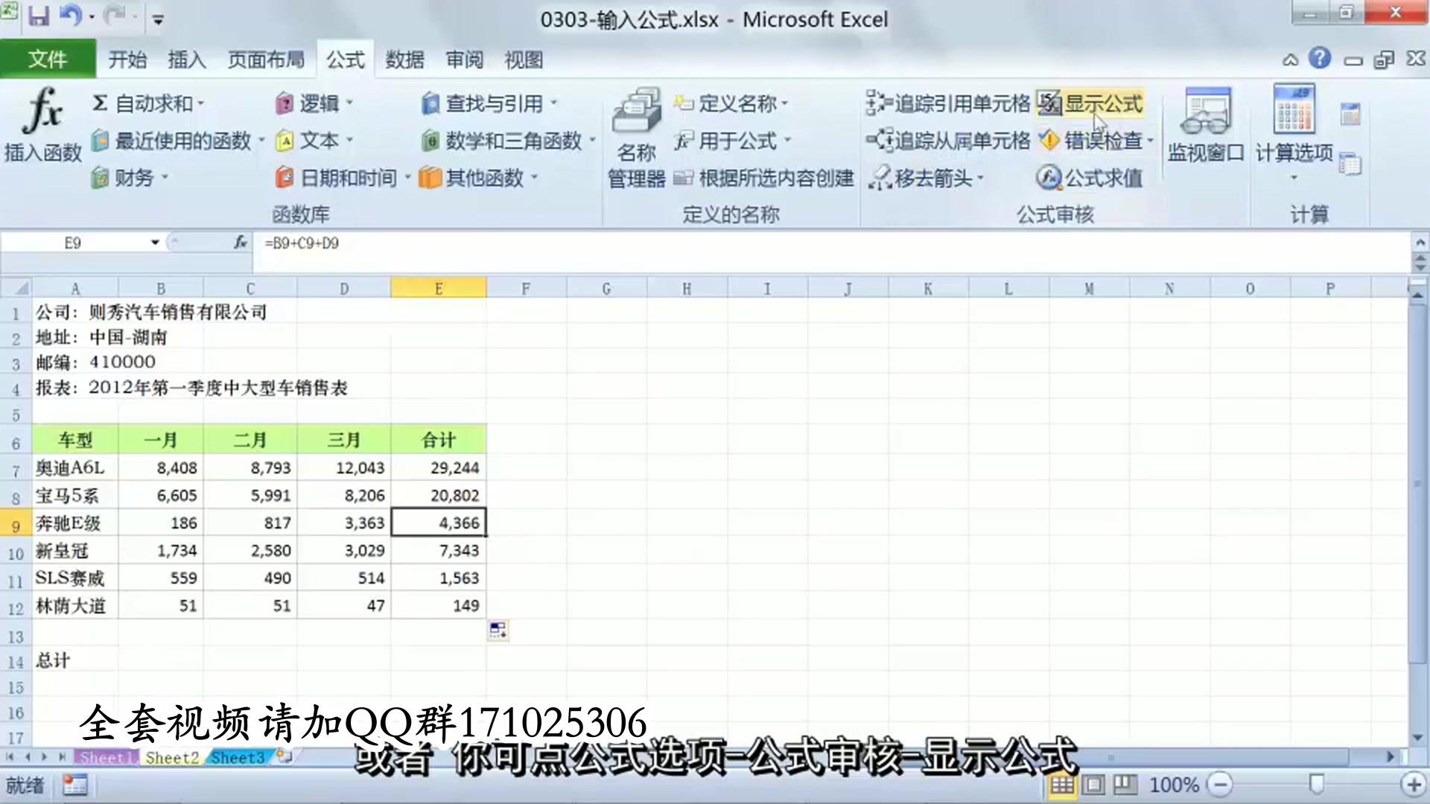Click vertical scrollbar down arrow
The width and height of the screenshot is (1430, 804).
pyautogui.click(x=1419, y=738)
